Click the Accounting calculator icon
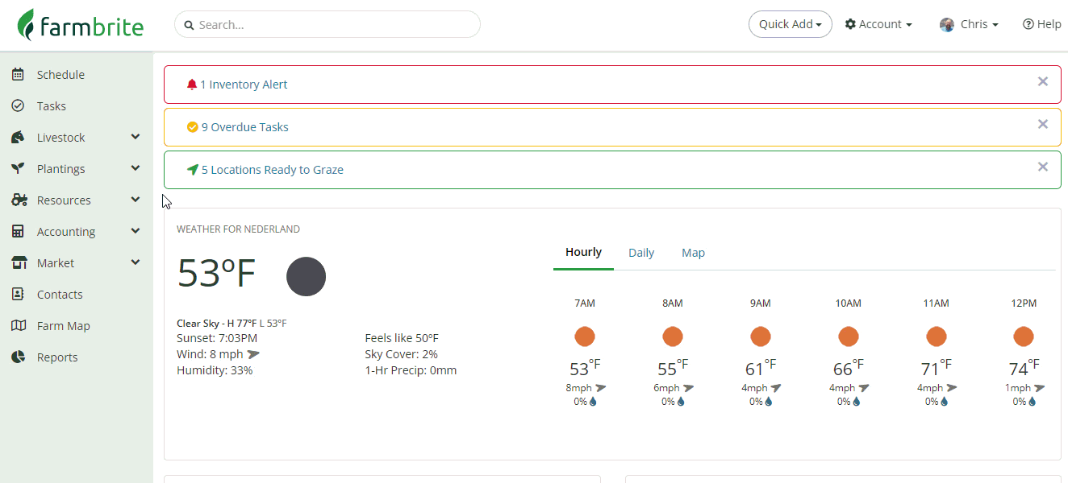This screenshot has width=1068, height=483. coord(18,232)
